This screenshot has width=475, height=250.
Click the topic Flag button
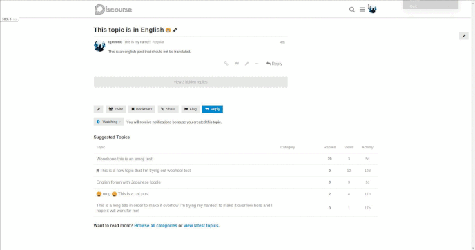(191, 109)
